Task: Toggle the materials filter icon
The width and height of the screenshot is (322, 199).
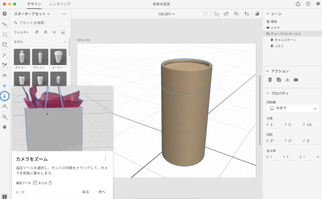Action: (46, 32)
